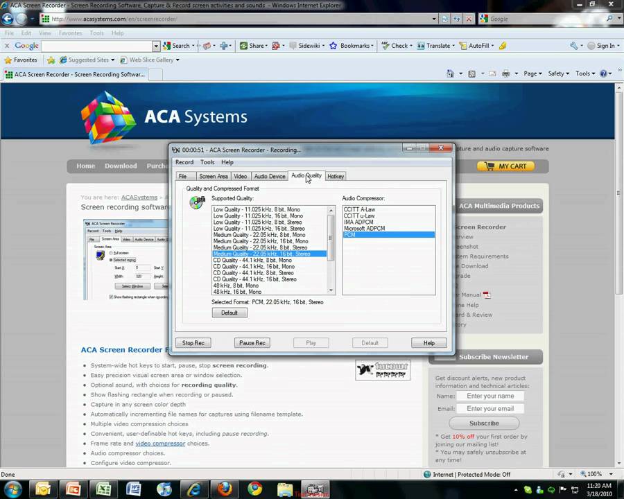Open the address bar URL dropdown arrow
This screenshot has height=499, width=624.
click(x=434, y=19)
